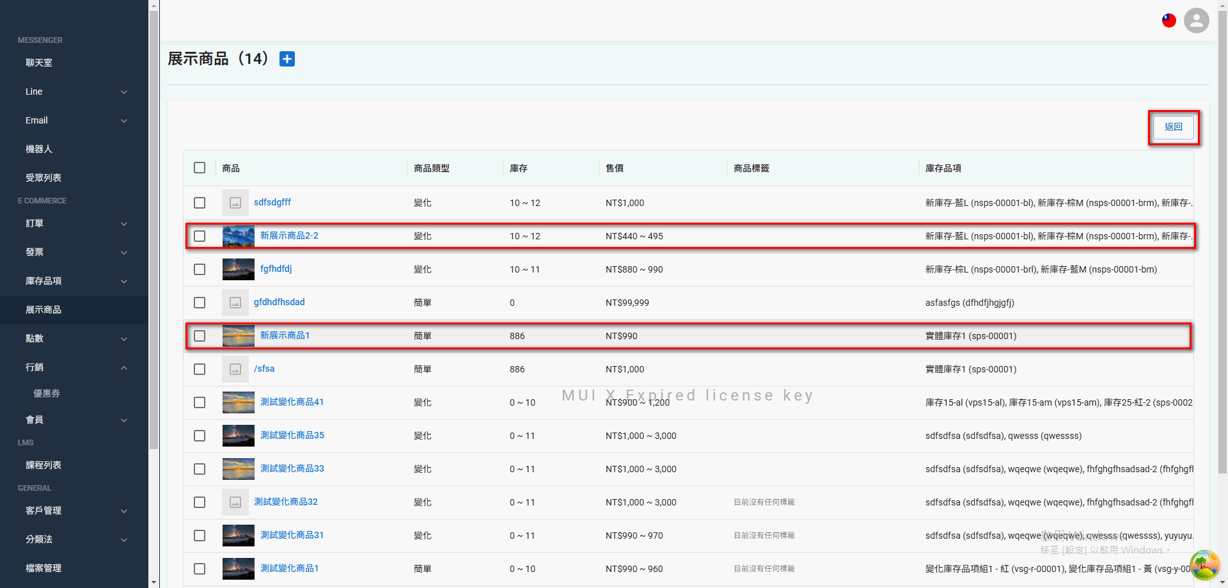Viewport: 1228px width, 588px height.
Task: Open the fgfhdfdj product link
Action: coord(276,269)
